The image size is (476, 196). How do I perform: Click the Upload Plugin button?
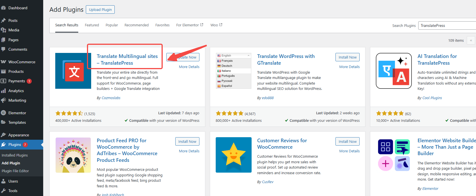pos(100,10)
